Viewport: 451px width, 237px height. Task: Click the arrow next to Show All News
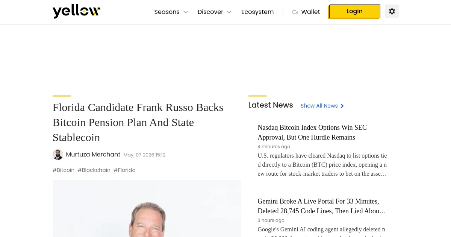point(342,106)
